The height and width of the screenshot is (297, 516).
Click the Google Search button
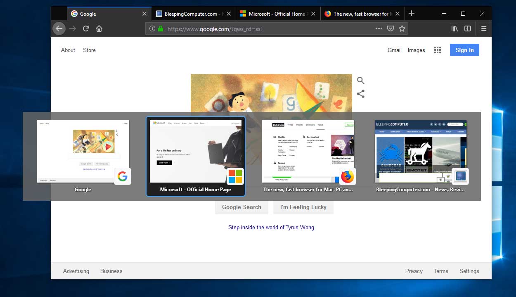point(241,207)
